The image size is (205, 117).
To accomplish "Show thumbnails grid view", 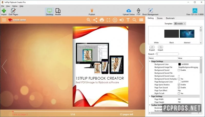I will coord(141,20).
